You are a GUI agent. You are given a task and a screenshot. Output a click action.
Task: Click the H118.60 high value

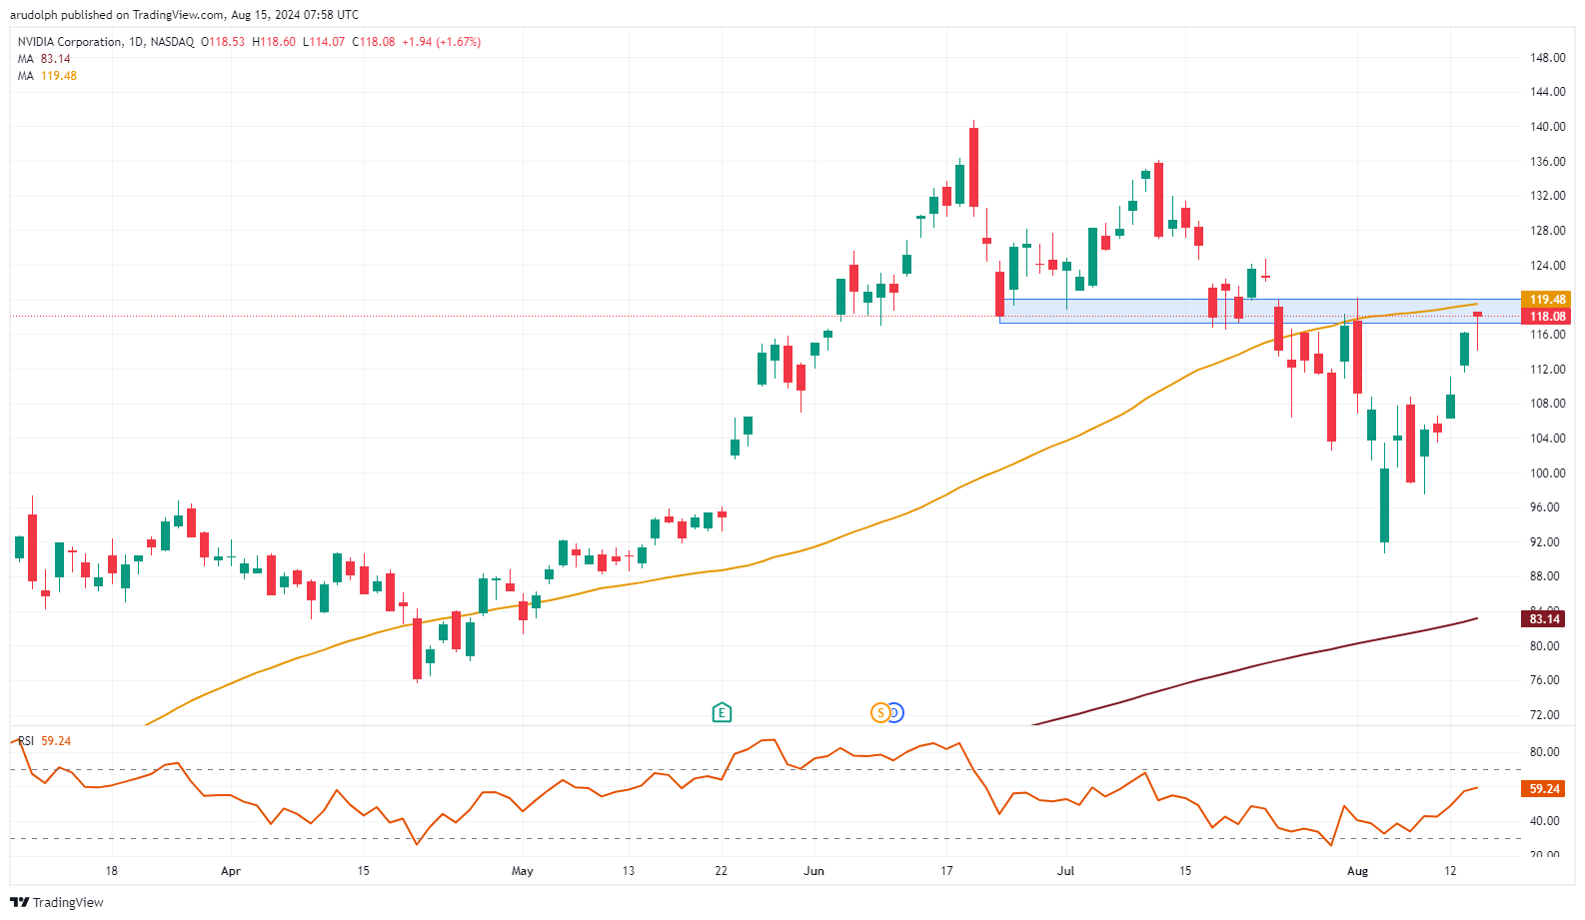click(274, 42)
